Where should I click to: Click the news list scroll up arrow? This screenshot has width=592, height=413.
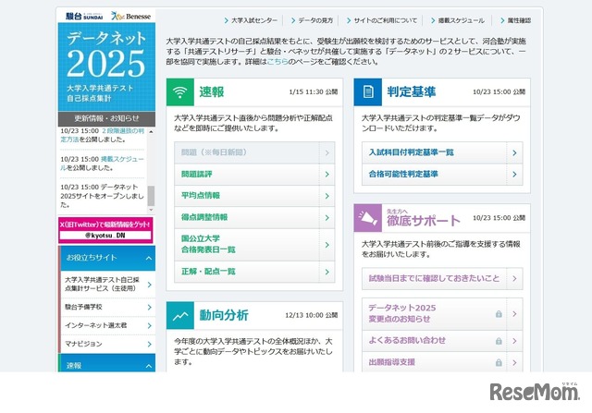pos(151,131)
